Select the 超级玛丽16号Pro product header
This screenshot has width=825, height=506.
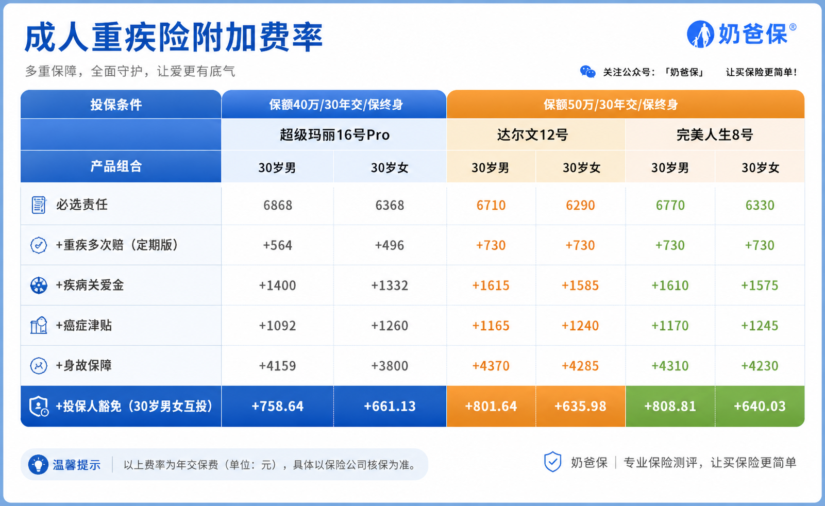pyautogui.click(x=334, y=135)
